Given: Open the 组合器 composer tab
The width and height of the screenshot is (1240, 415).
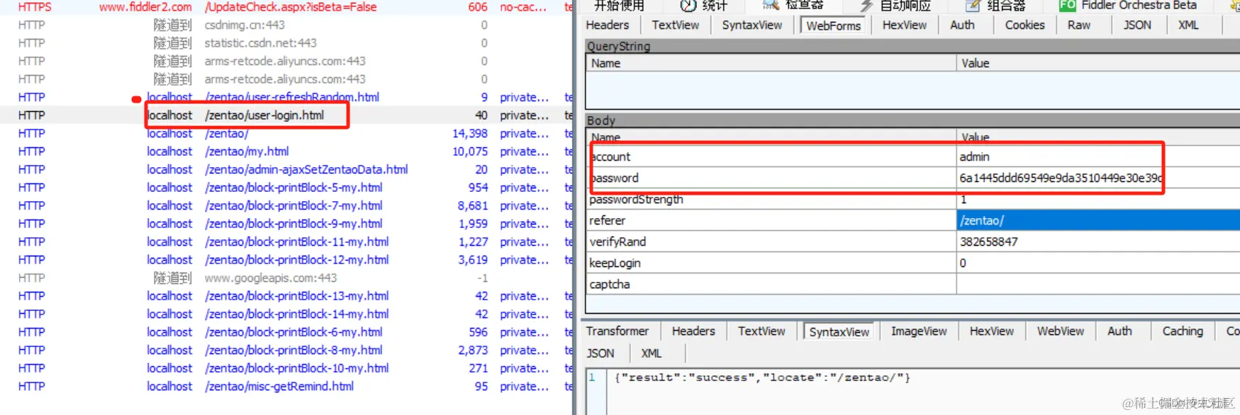Looking at the screenshot, I should (x=996, y=6).
